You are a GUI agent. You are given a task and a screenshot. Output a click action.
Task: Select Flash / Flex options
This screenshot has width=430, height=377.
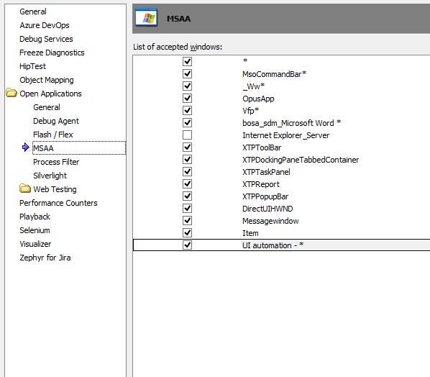(53, 135)
